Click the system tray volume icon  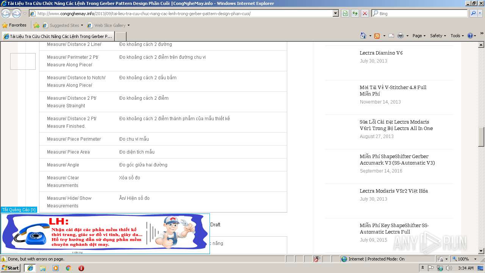tap(449, 268)
